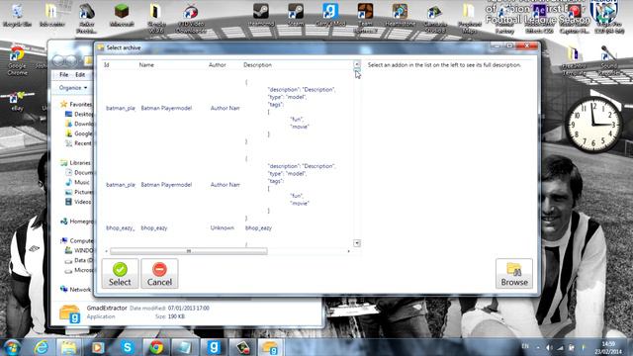
Task: Open eBay desktop shortcut
Action: click(x=17, y=101)
